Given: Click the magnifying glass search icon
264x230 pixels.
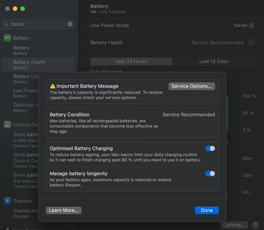Looking at the screenshot, I should tap(6, 24).
